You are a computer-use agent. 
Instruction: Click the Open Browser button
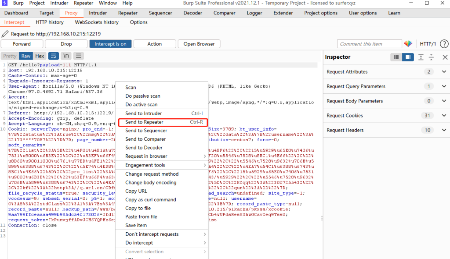pyautogui.click(x=199, y=44)
